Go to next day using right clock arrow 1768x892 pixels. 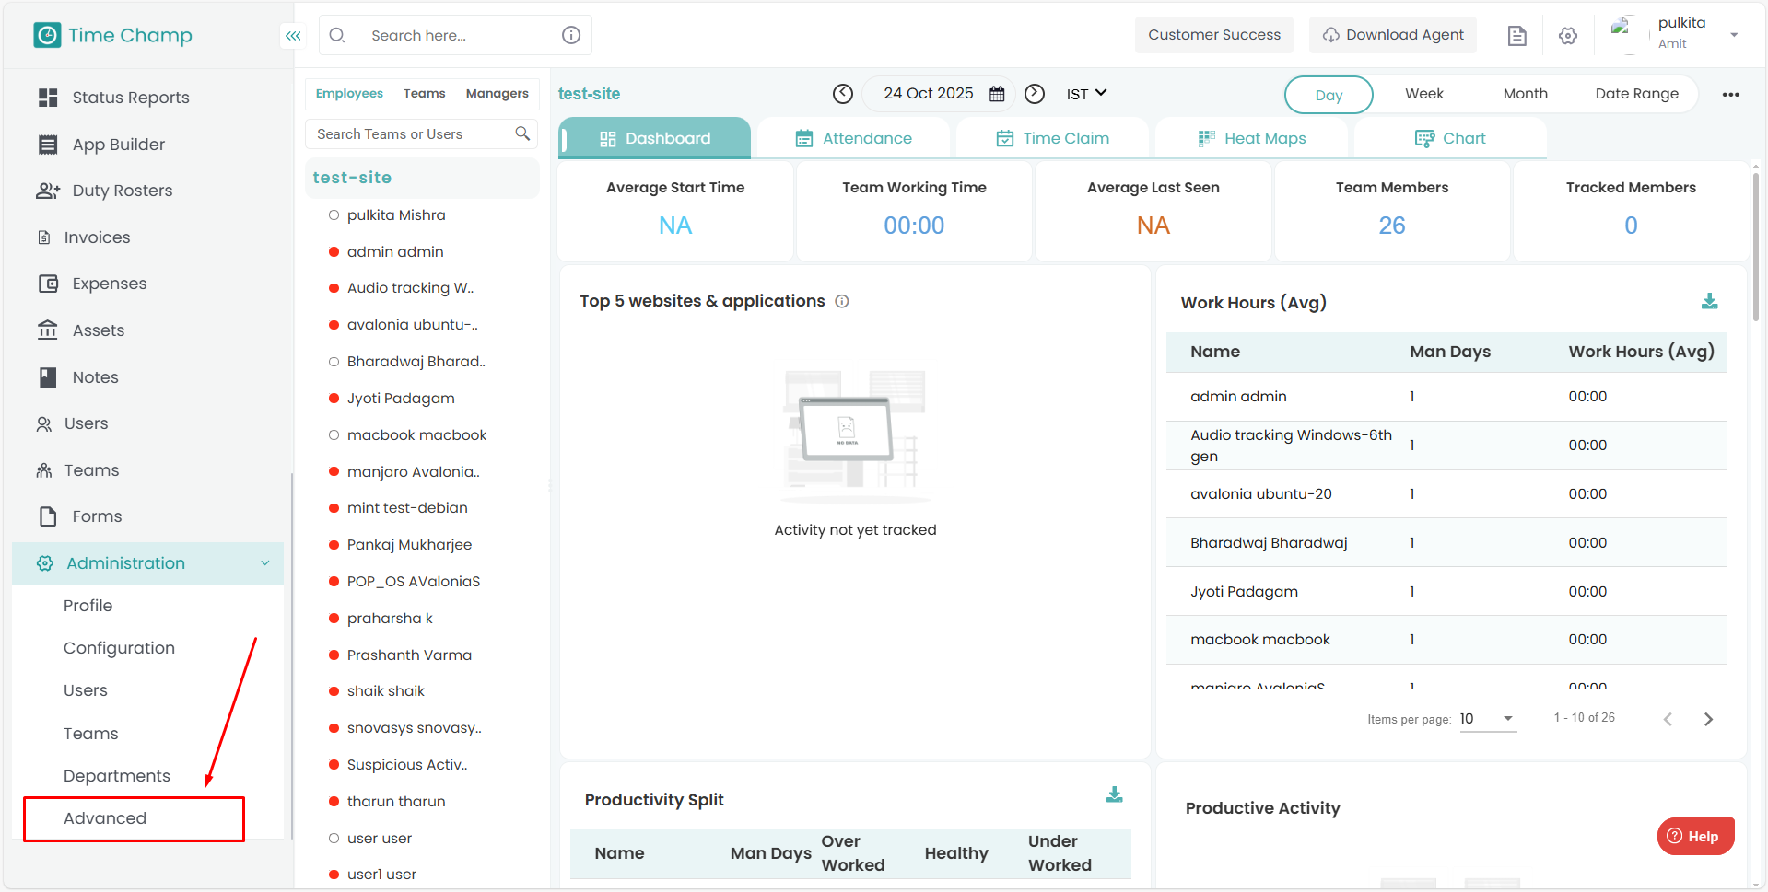click(x=1035, y=94)
